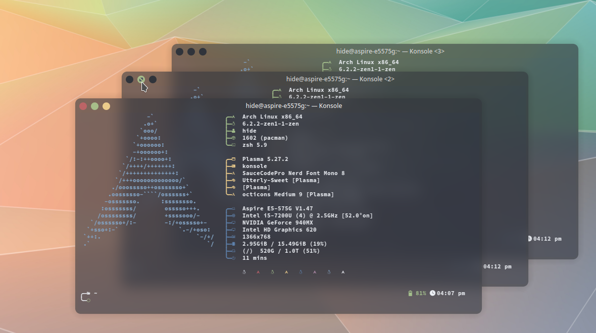The image size is (596, 333).
Task: Click the '04:12 pm' time in Konsole <2>
Action: (497, 266)
